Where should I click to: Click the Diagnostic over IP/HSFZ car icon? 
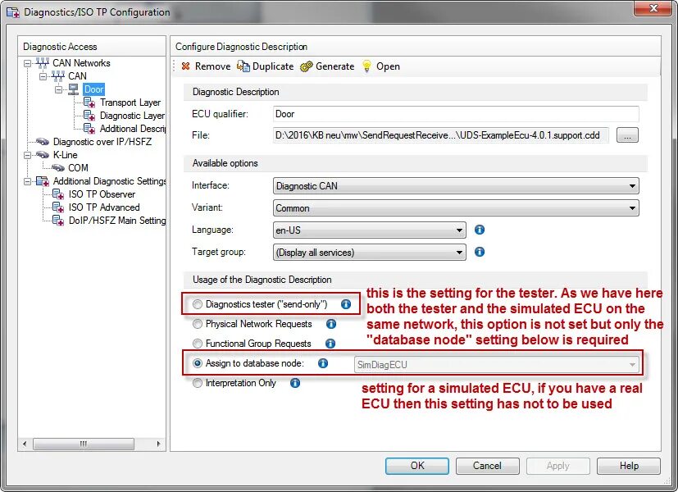(43, 141)
